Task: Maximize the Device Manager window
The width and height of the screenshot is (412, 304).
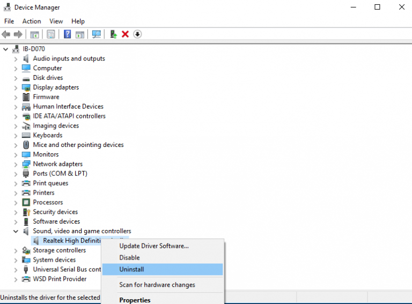Action: click(x=377, y=7)
